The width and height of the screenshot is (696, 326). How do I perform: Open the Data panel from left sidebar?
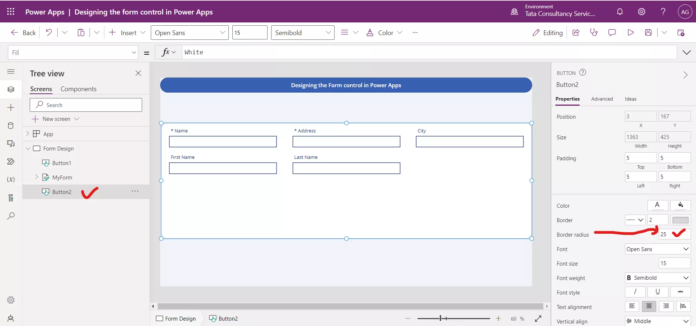[11, 126]
